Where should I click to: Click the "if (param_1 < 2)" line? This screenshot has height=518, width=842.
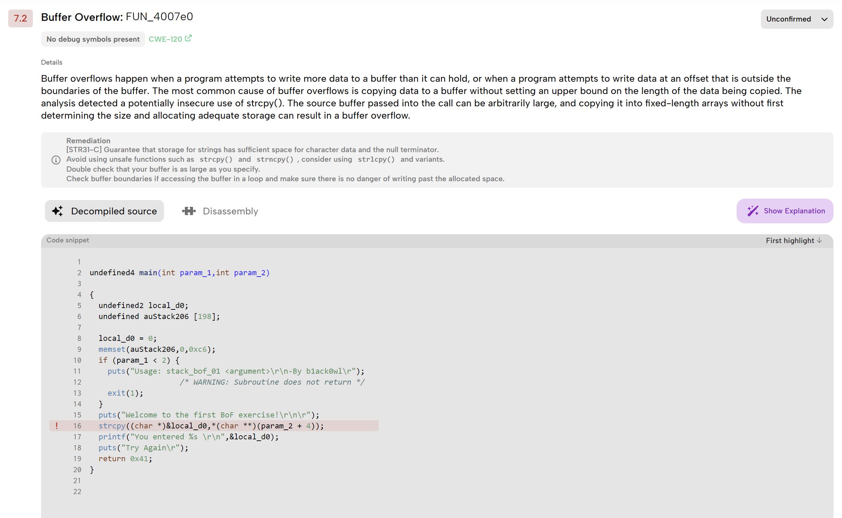click(x=139, y=360)
